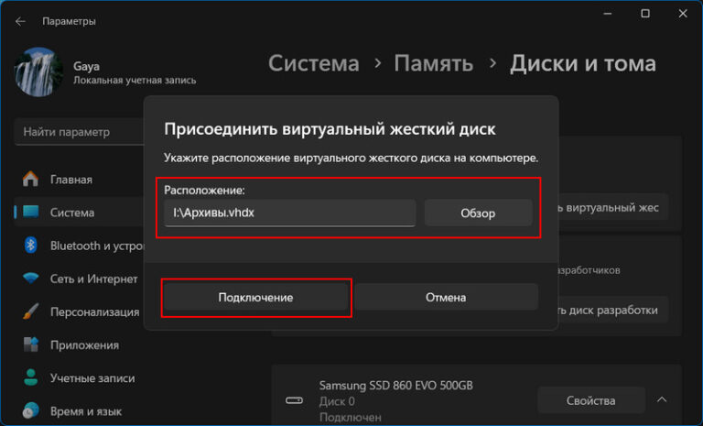Click the Персонализация brush icon
Viewport: 703px width, 426px height.
pyautogui.click(x=31, y=311)
